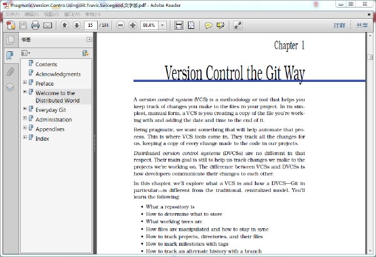Jump to Administration bookmark
Viewport: 376px width, 257px height.
[54, 119]
